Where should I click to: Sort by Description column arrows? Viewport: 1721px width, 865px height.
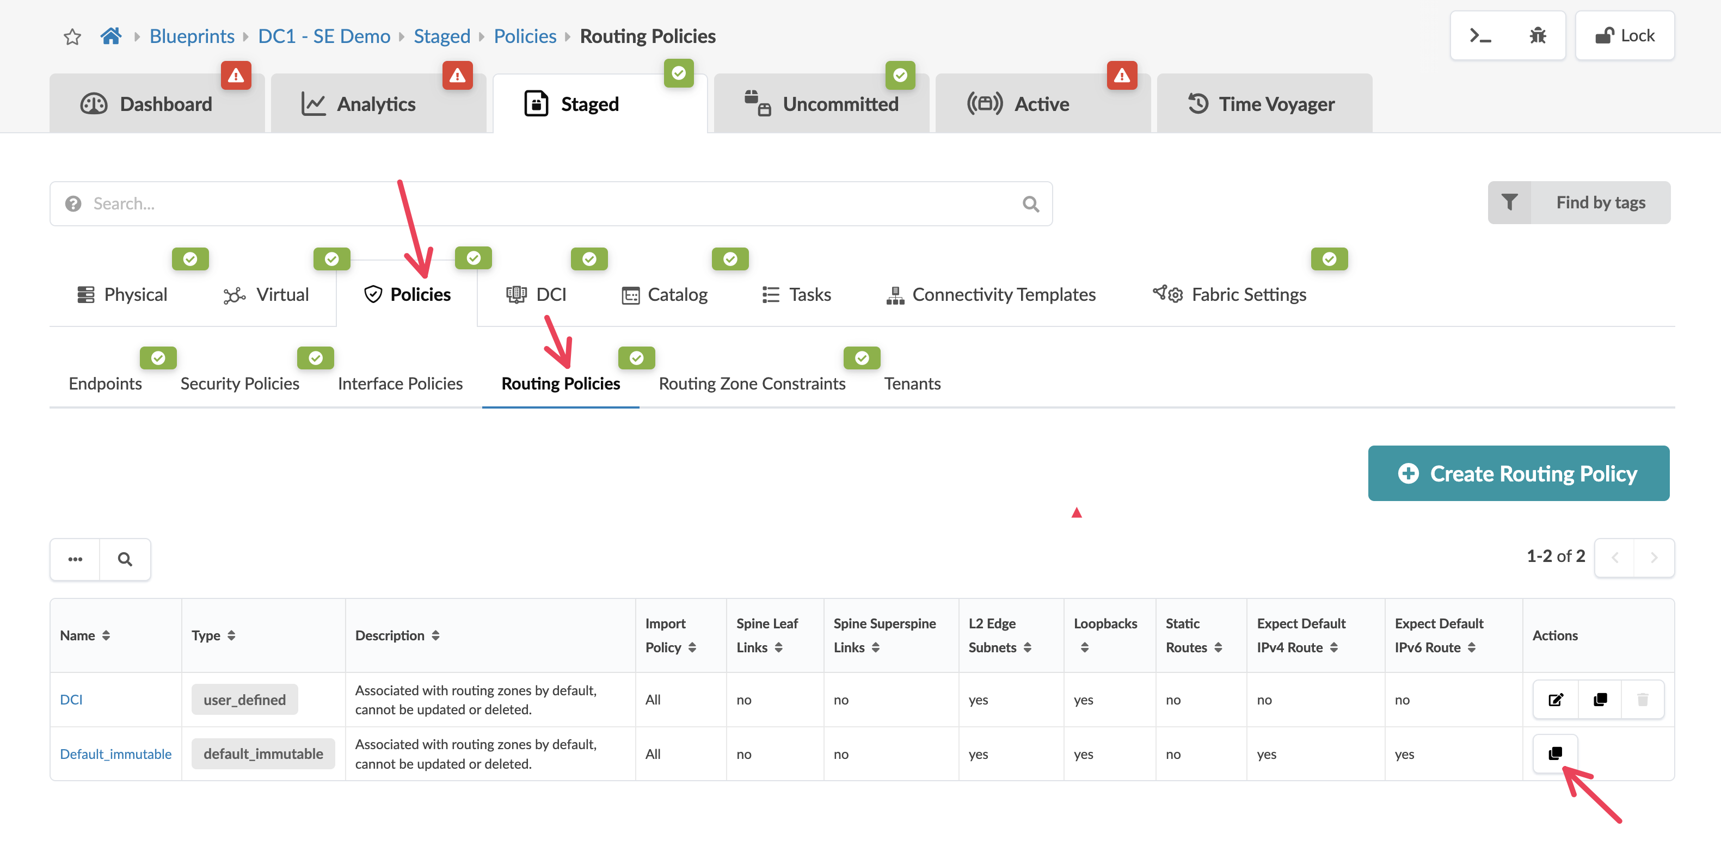[435, 635]
